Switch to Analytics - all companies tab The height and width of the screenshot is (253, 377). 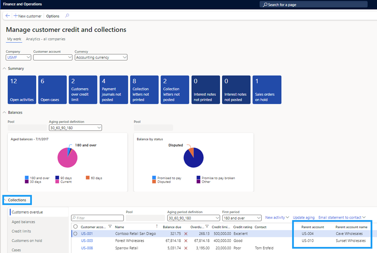point(46,39)
